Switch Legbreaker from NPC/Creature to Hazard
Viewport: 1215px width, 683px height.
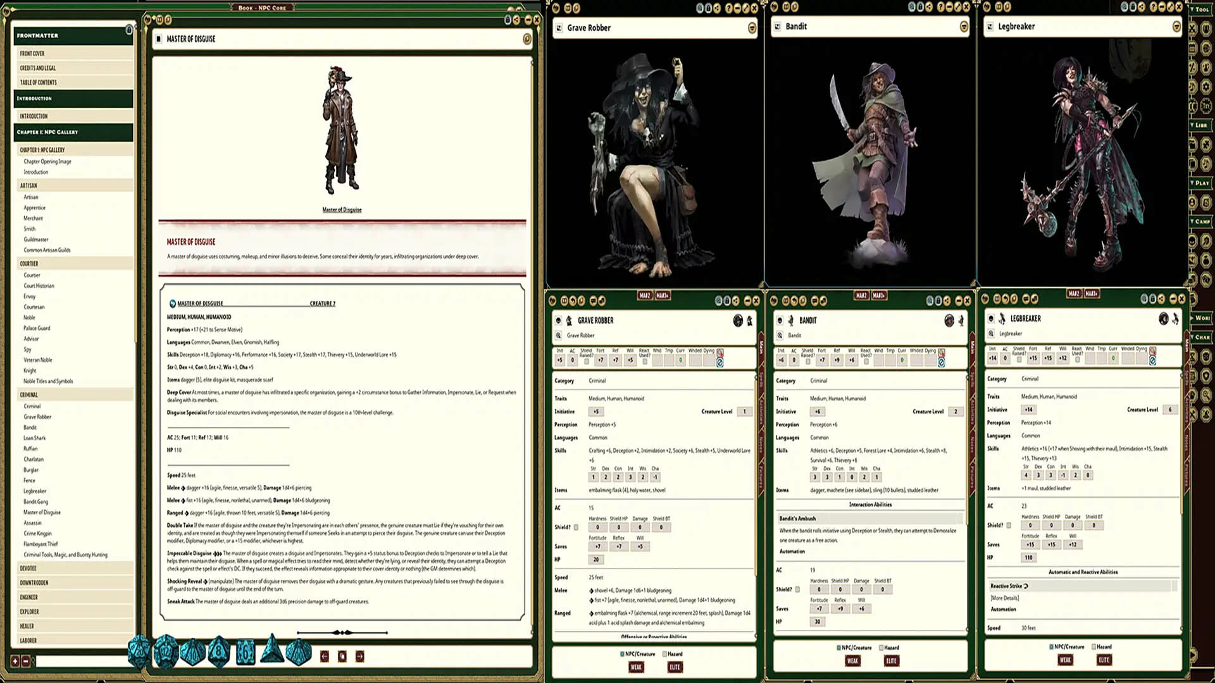[1094, 647]
